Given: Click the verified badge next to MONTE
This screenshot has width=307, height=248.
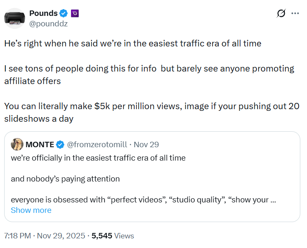Looking at the screenshot, I should (60, 145).
